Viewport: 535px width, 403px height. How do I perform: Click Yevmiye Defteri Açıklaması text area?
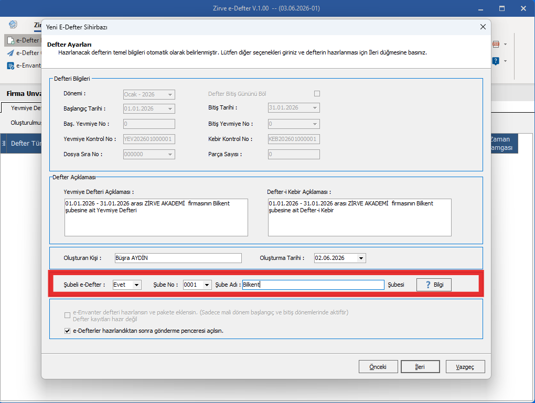coord(156,217)
